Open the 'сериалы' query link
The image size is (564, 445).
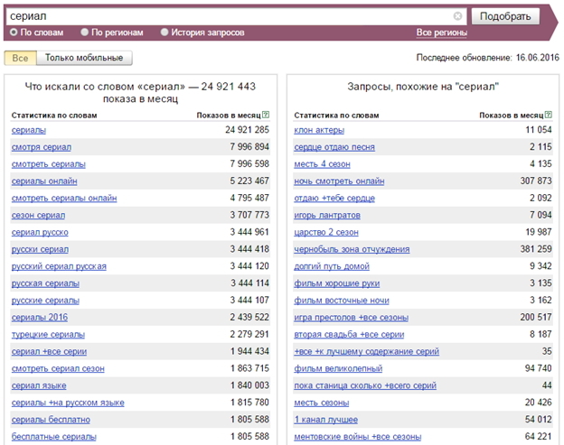pyautogui.click(x=29, y=130)
